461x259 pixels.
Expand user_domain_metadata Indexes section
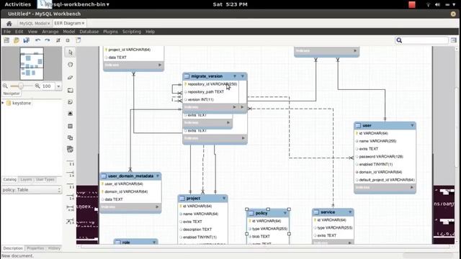[157, 207]
